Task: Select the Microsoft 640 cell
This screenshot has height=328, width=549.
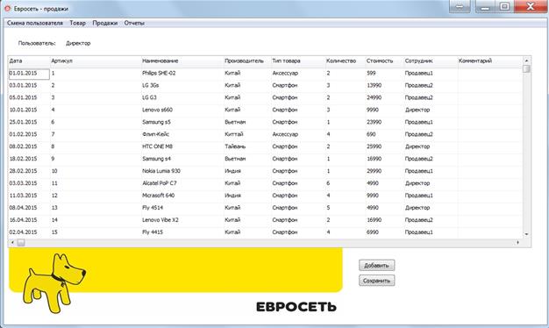Action: click(x=182, y=196)
